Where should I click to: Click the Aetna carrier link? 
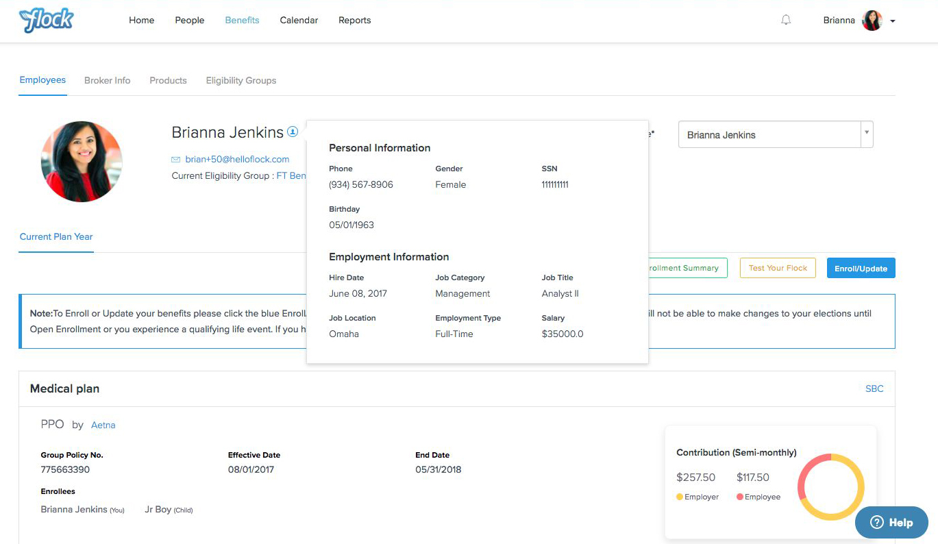click(103, 425)
